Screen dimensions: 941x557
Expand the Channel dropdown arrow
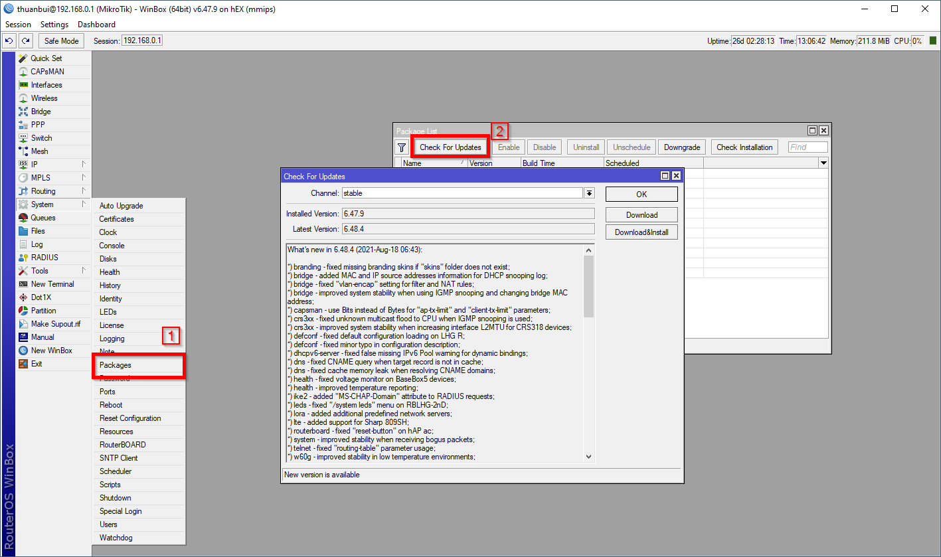click(x=589, y=193)
